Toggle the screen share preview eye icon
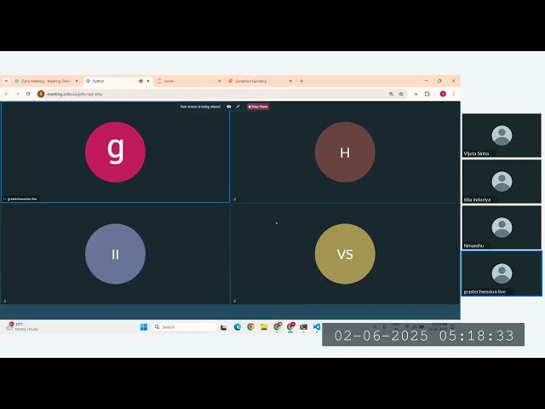Viewport: 545px width, 409px height. click(x=229, y=107)
